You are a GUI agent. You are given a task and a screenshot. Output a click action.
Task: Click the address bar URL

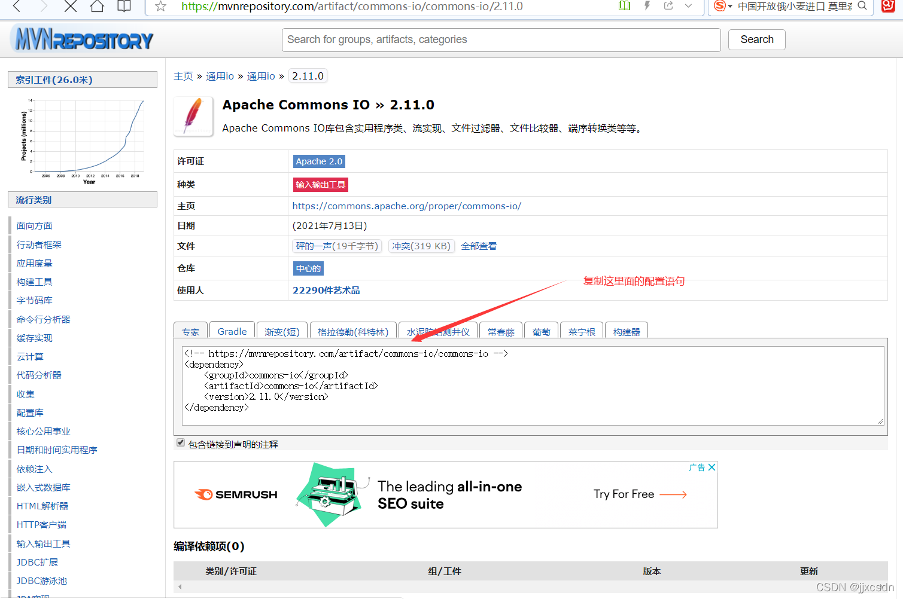(x=352, y=7)
